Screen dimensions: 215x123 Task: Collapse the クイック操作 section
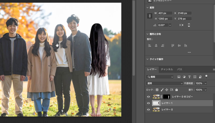pyautogui.click(x=148, y=59)
